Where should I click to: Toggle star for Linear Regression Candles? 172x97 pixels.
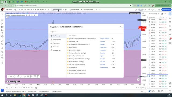(68, 56)
